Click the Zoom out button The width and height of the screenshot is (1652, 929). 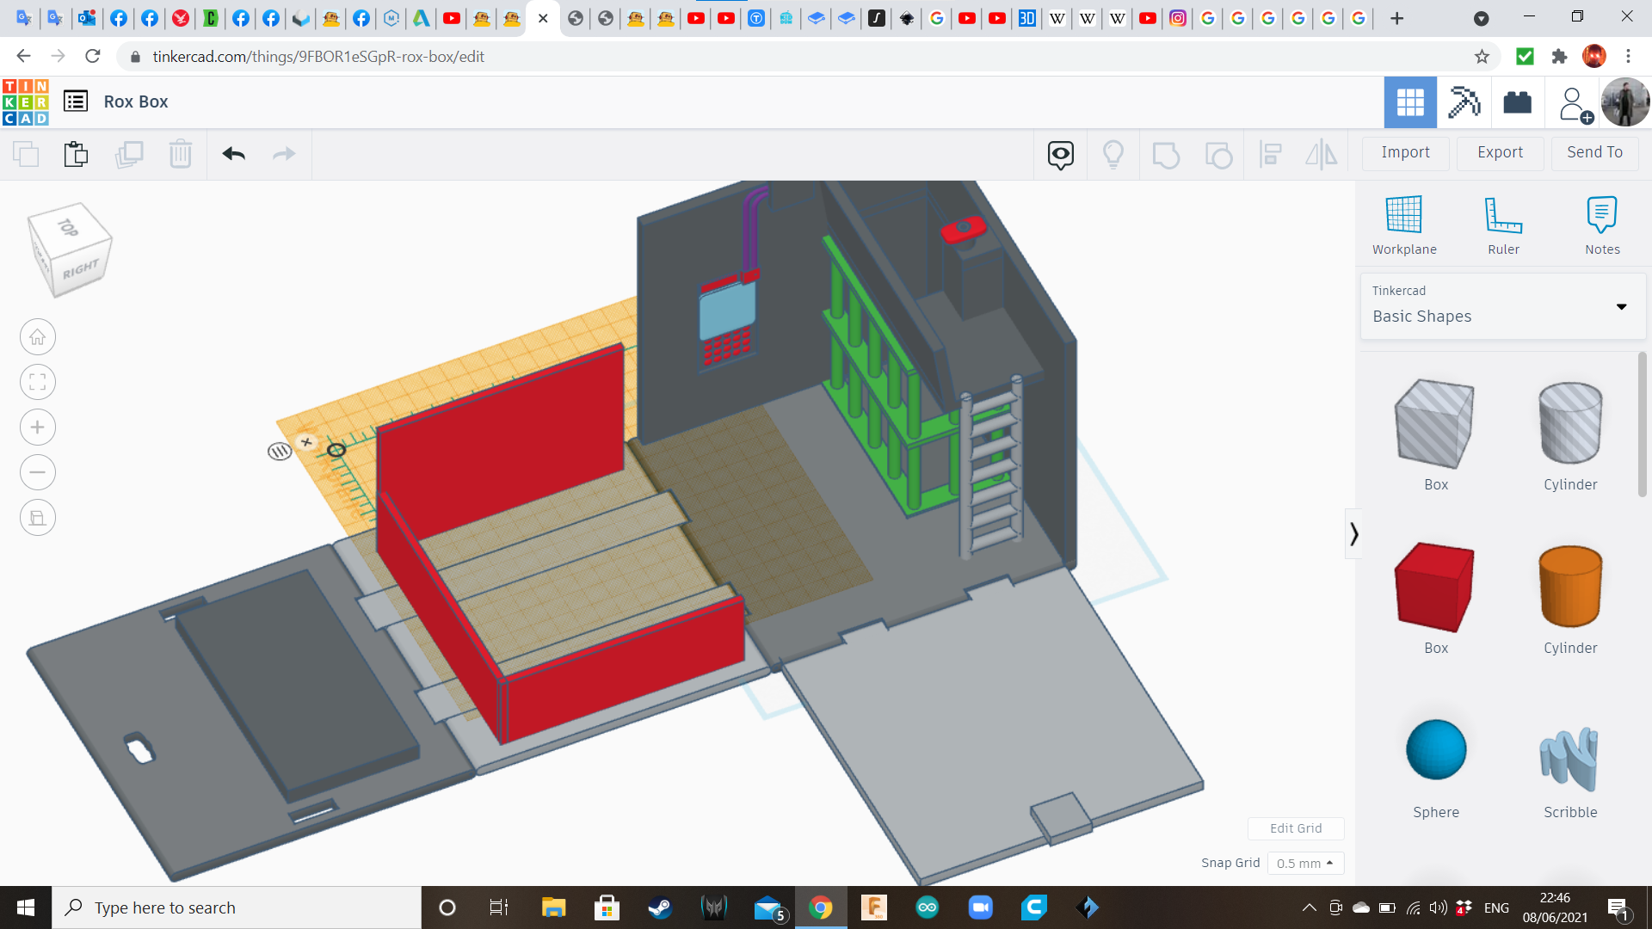(38, 472)
